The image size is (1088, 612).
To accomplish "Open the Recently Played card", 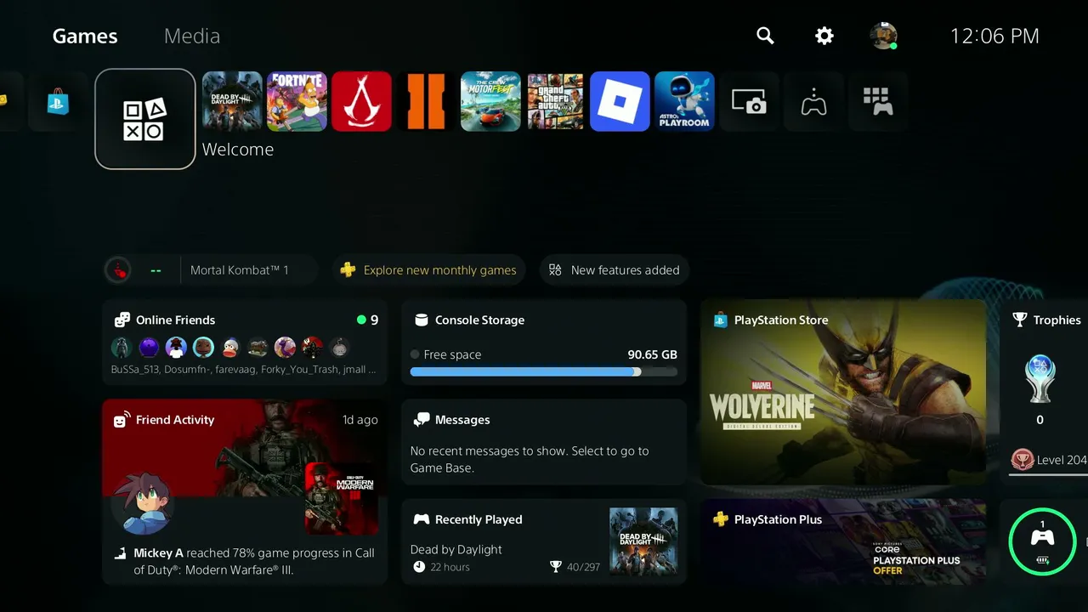I will (x=544, y=541).
